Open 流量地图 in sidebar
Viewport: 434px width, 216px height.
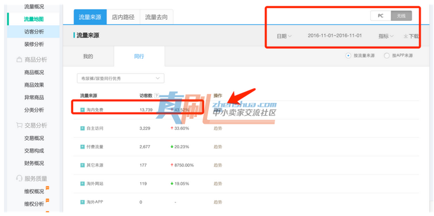[x=34, y=19]
